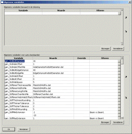Open filter ellipsis for gen_StiffenerWidthsFile row
Viewport: 132px width, 134px height.
[119, 88]
